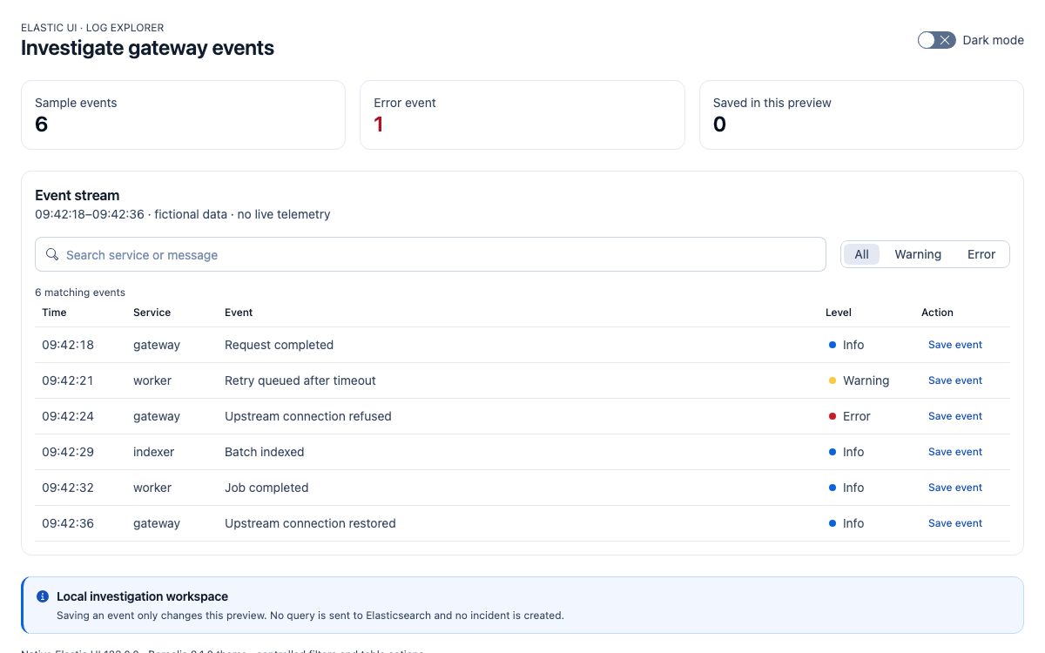Click the Retry queued after timeout text
Viewport: 1045px width, 653px height.
[300, 380]
